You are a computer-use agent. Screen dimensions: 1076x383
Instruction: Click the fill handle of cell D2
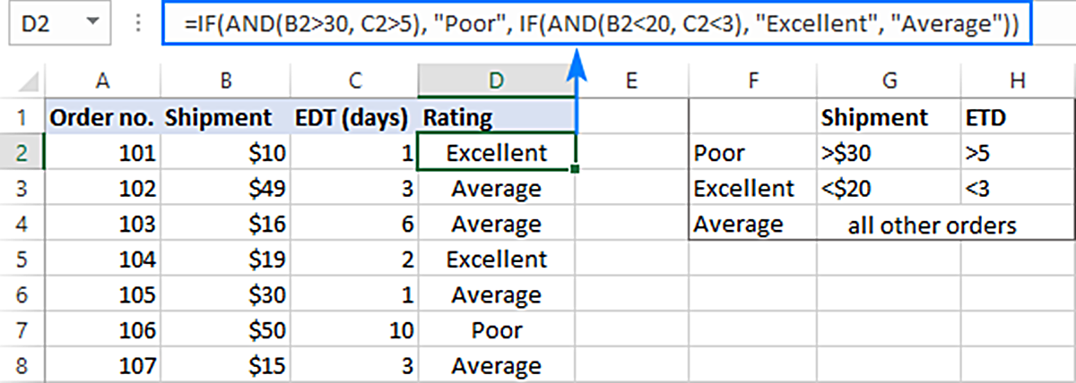(x=574, y=169)
